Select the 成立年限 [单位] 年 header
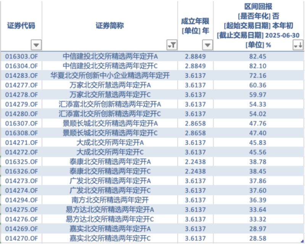The image size is (305, 244). 195,26
